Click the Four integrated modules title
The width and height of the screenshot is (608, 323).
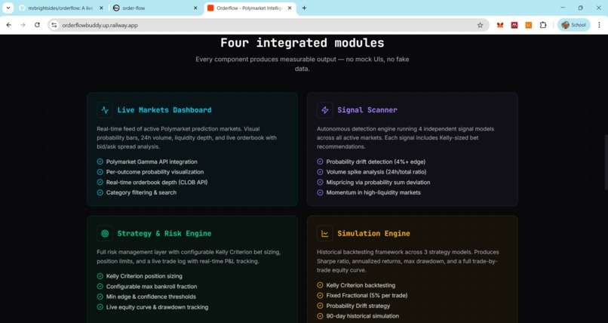pos(302,43)
